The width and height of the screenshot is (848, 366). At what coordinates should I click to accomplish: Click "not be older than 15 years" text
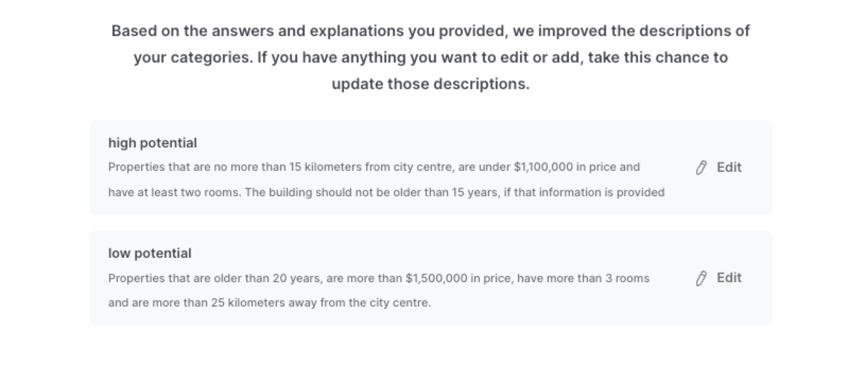coord(427,193)
